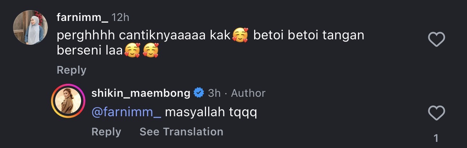This screenshot has height=148, width=467.
Task: Click the blue verified badge
Action: coord(199,93)
